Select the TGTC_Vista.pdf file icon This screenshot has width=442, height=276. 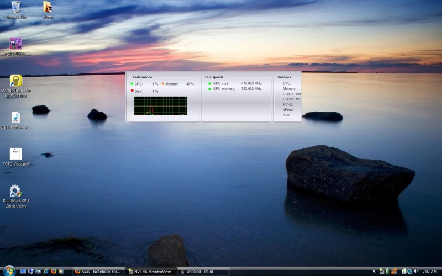15,154
